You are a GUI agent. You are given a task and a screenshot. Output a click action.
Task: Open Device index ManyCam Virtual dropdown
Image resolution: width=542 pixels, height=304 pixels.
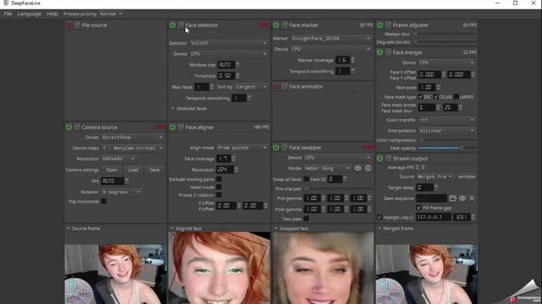pos(132,148)
